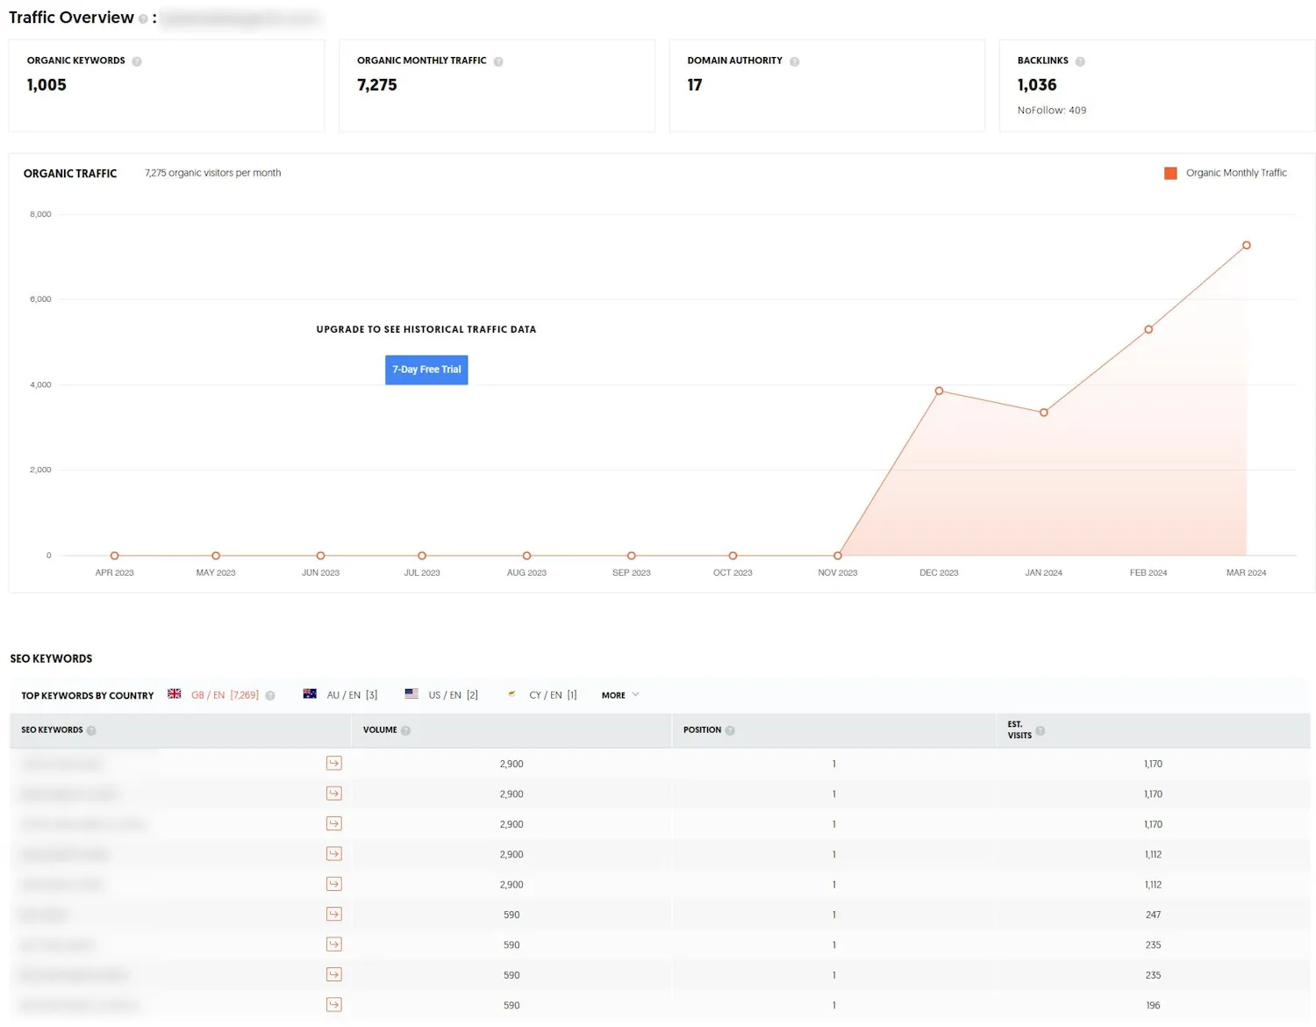
Task: Open the help tooltip for Est. Visits
Action: point(1040,730)
